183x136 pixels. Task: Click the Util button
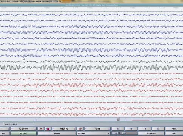[x=5, y=133]
